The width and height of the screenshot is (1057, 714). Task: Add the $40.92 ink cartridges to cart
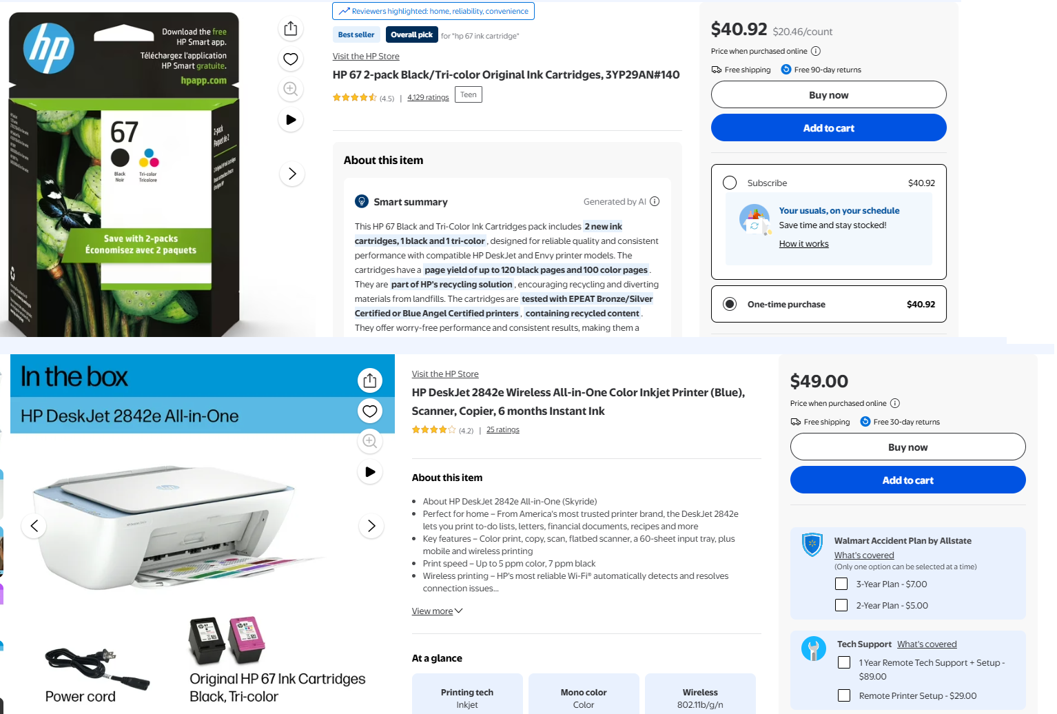point(829,127)
